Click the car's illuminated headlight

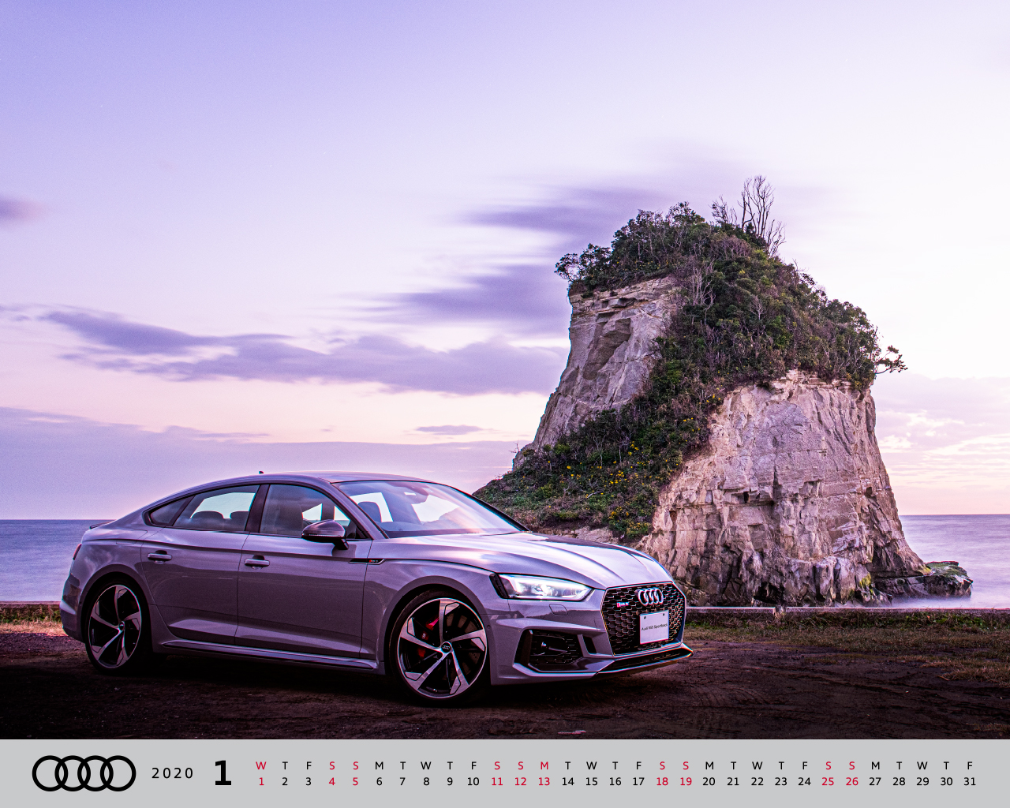(543, 588)
